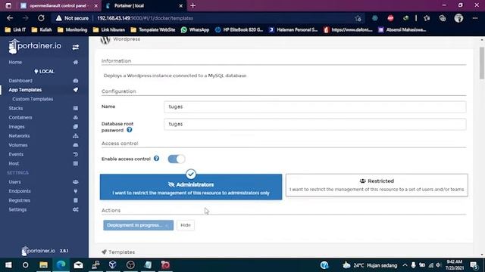
Task: Click the Not secure site warning
Action: tap(72, 18)
